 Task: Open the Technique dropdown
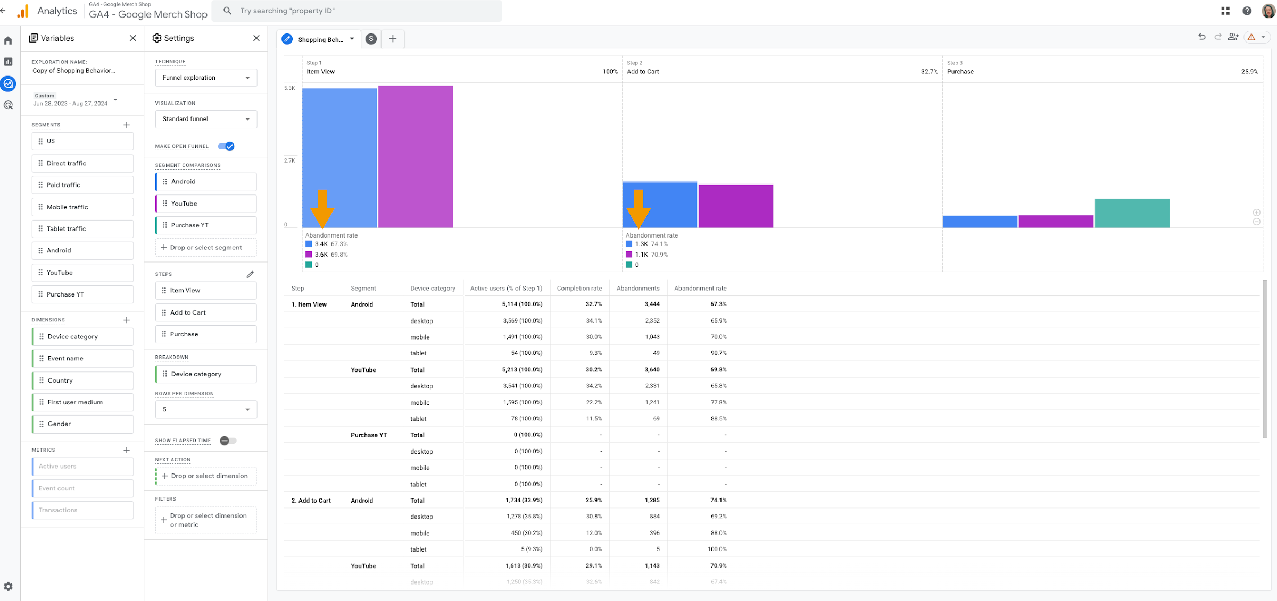tap(206, 78)
